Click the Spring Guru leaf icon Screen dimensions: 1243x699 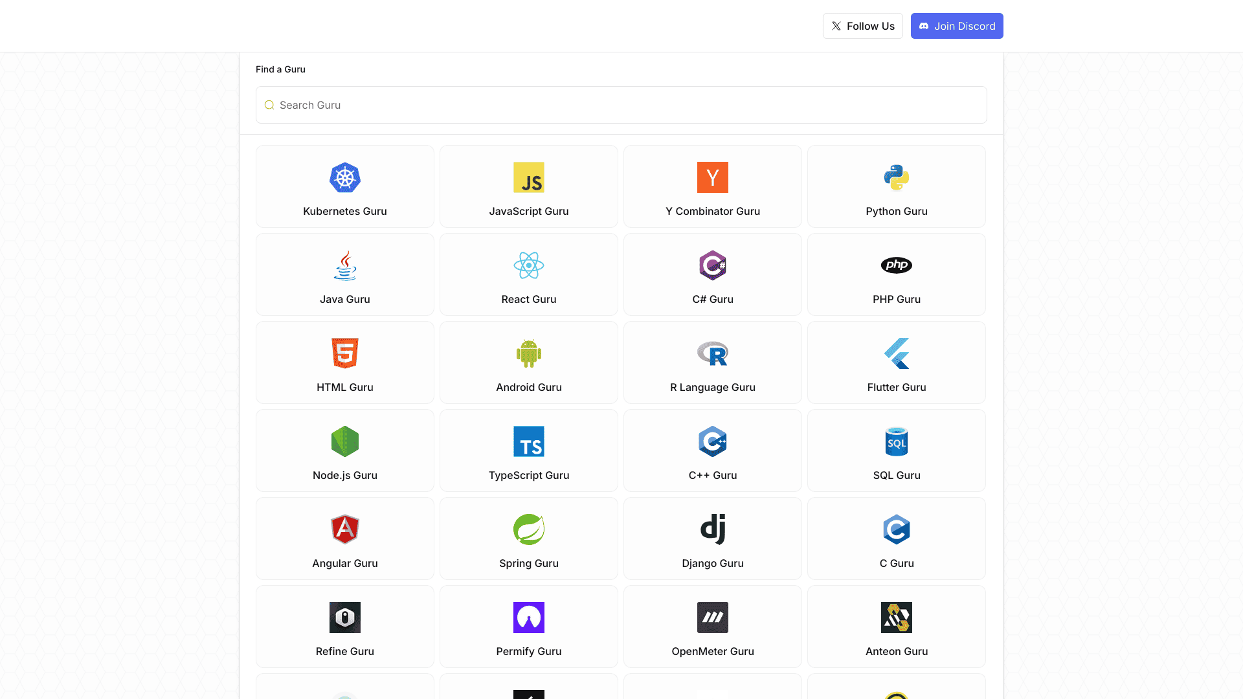click(529, 529)
